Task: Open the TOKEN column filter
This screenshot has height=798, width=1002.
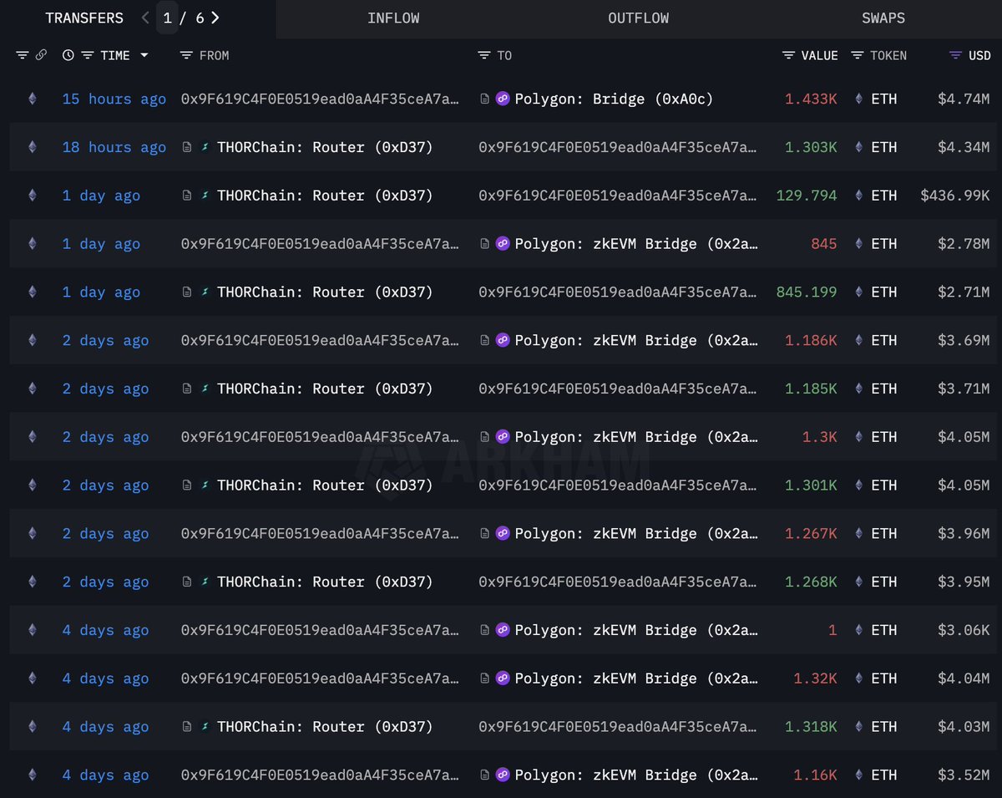Action: [x=858, y=55]
